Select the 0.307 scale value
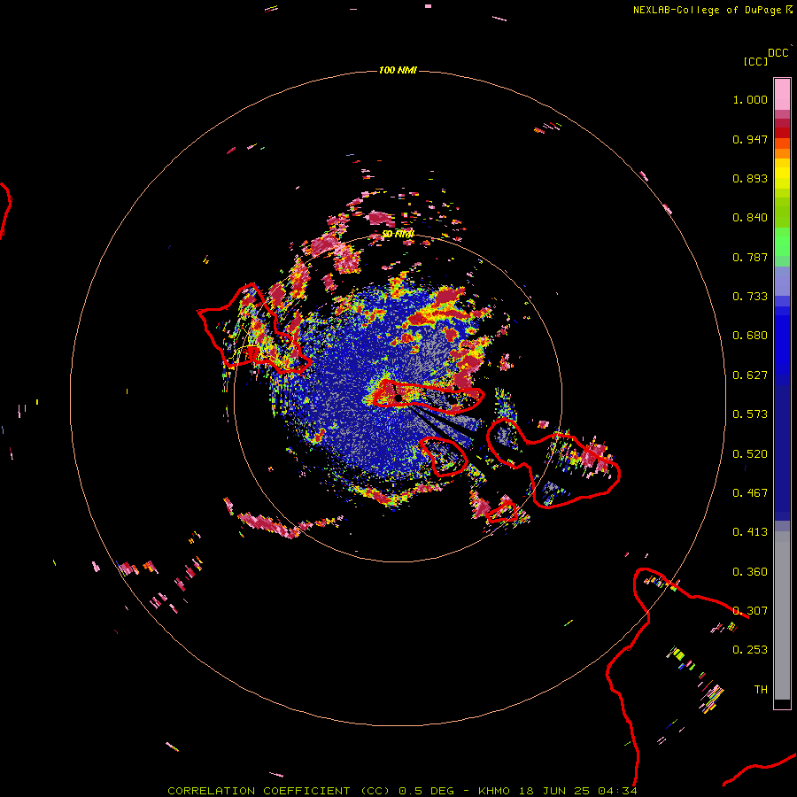 [x=750, y=611]
